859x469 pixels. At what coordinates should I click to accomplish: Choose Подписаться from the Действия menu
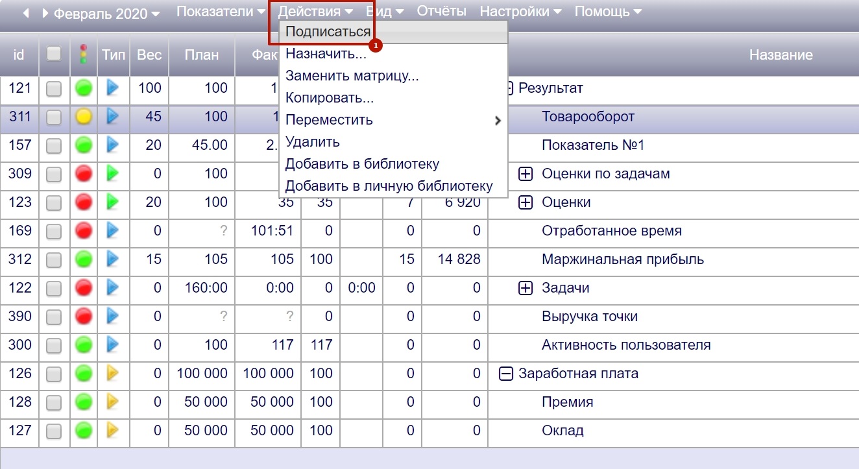tap(328, 32)
